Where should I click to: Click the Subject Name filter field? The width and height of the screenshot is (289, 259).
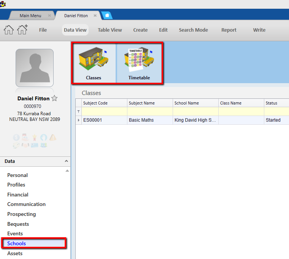pos(150,111)
